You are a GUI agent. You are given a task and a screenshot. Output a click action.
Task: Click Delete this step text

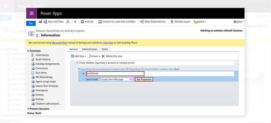pyautogui.click(x=114, y=56)
